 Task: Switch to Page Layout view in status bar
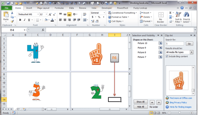point(155,113)
